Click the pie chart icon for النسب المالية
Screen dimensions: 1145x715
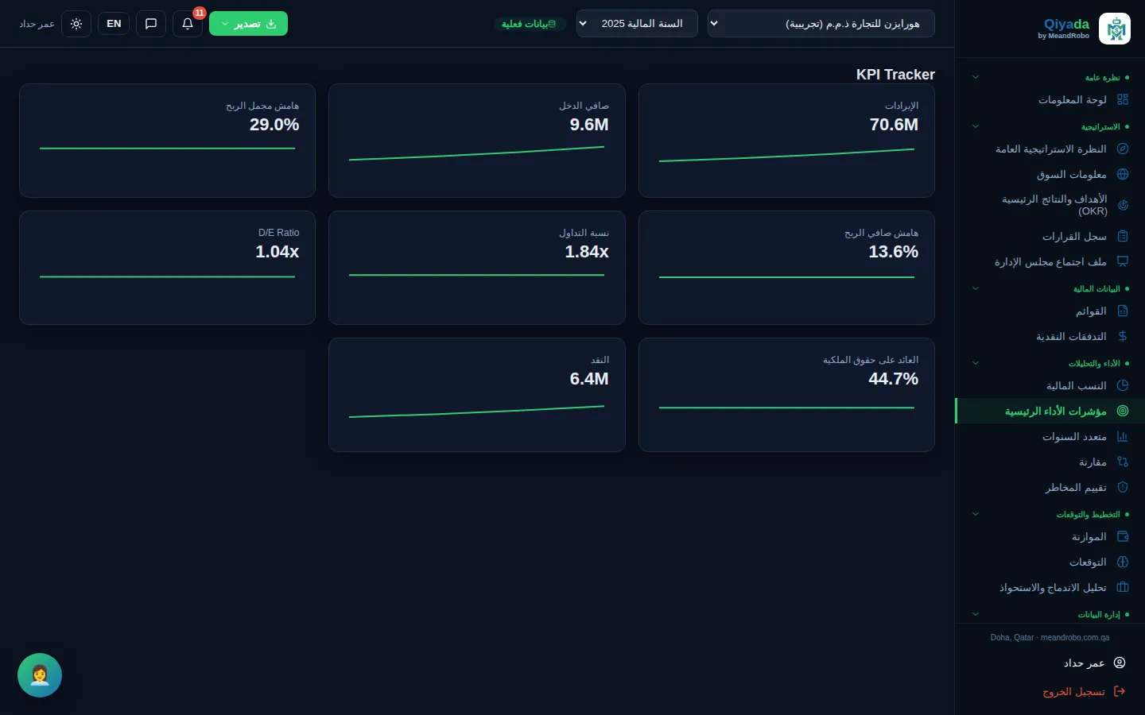[x=1123, y=385]
